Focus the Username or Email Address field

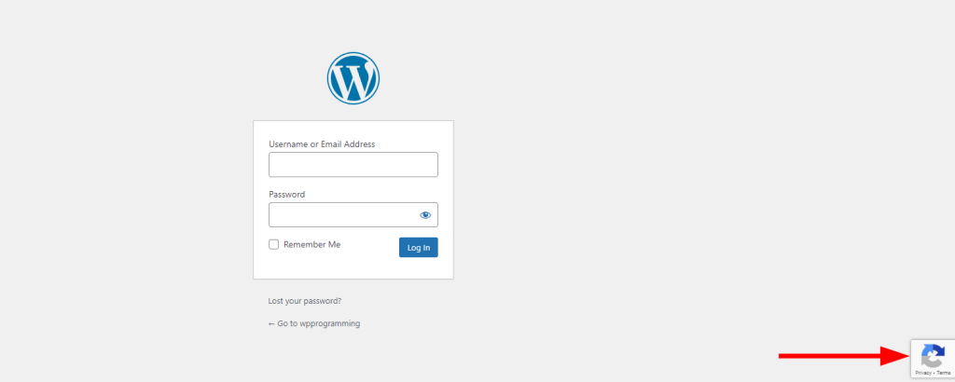(x=353, y=165)
